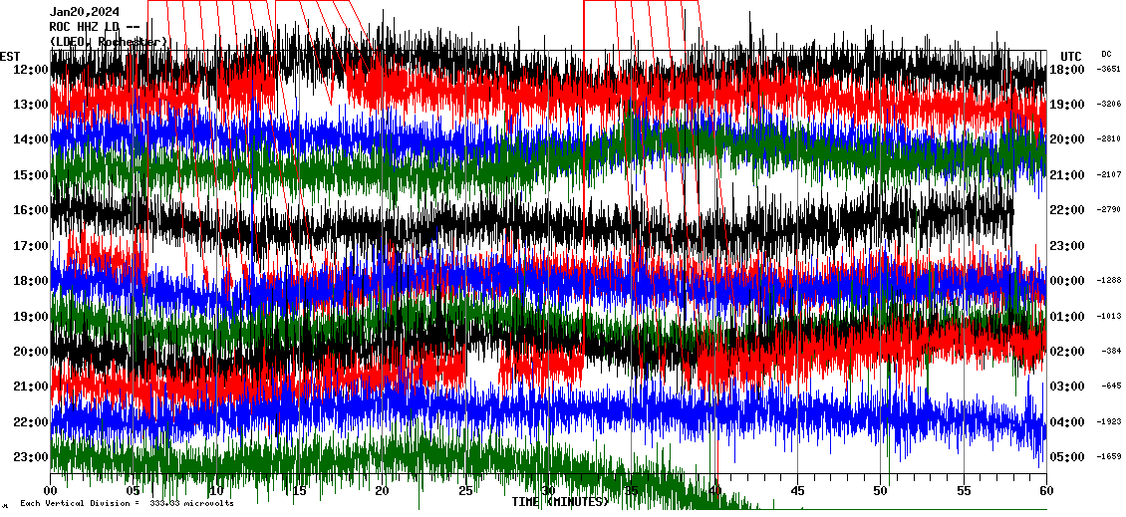The image size is (1126, 517).
Task: Click the 60 minute tick label
Action: [1045, 491]
